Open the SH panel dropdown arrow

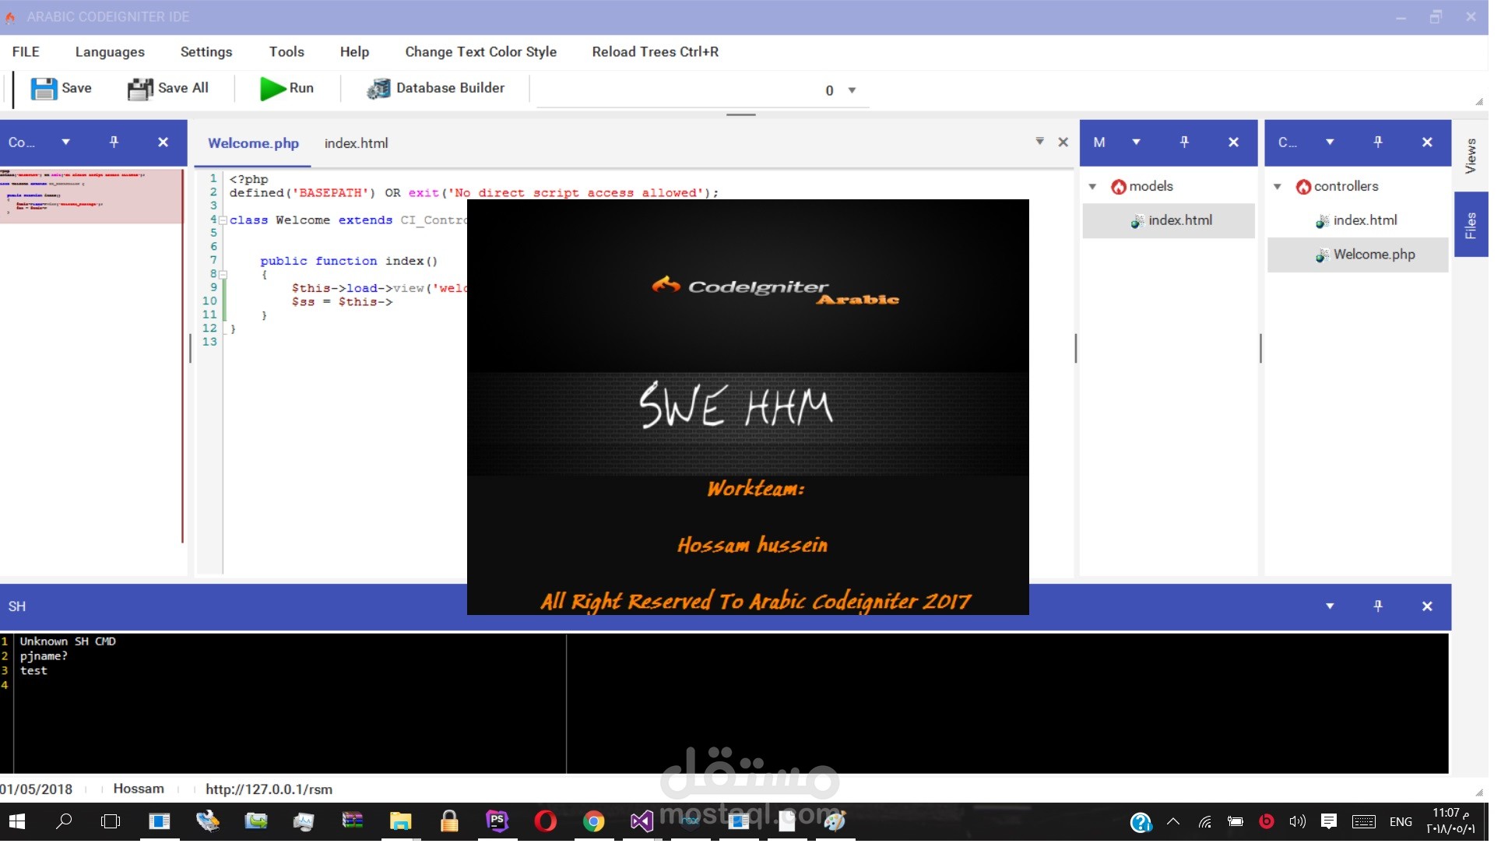(1331, 606)
